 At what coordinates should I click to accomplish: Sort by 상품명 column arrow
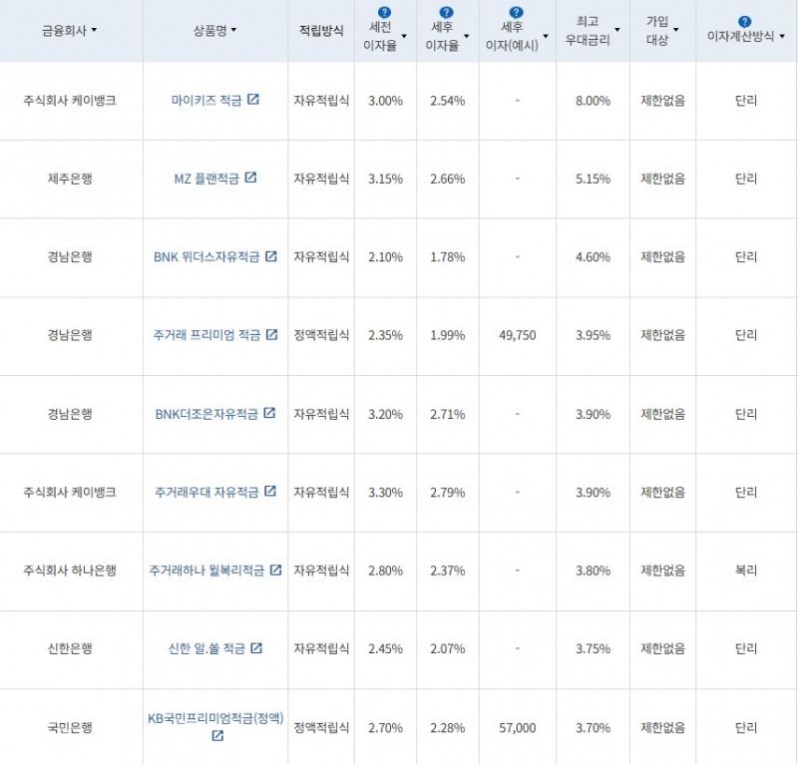[x=233, y=30]
